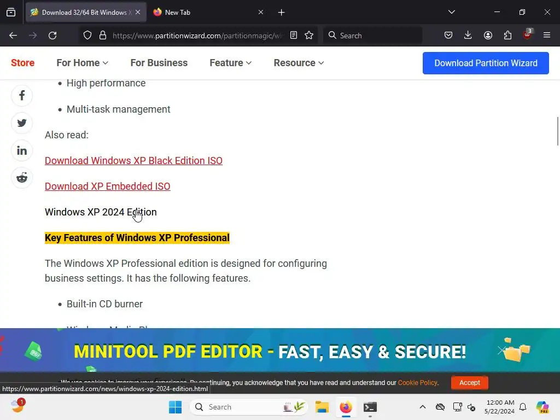Open Firefox downloads panel

pos(468,36)
